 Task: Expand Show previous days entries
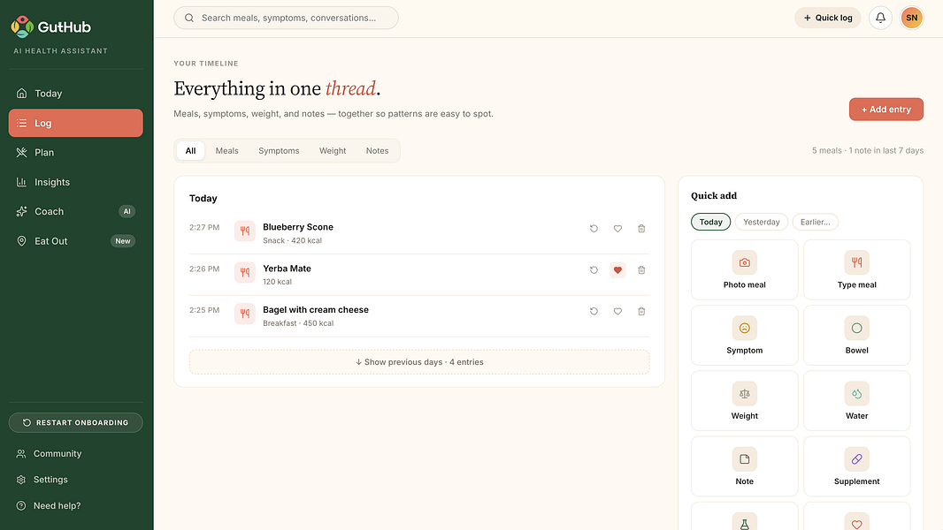[x=419, y=362]
